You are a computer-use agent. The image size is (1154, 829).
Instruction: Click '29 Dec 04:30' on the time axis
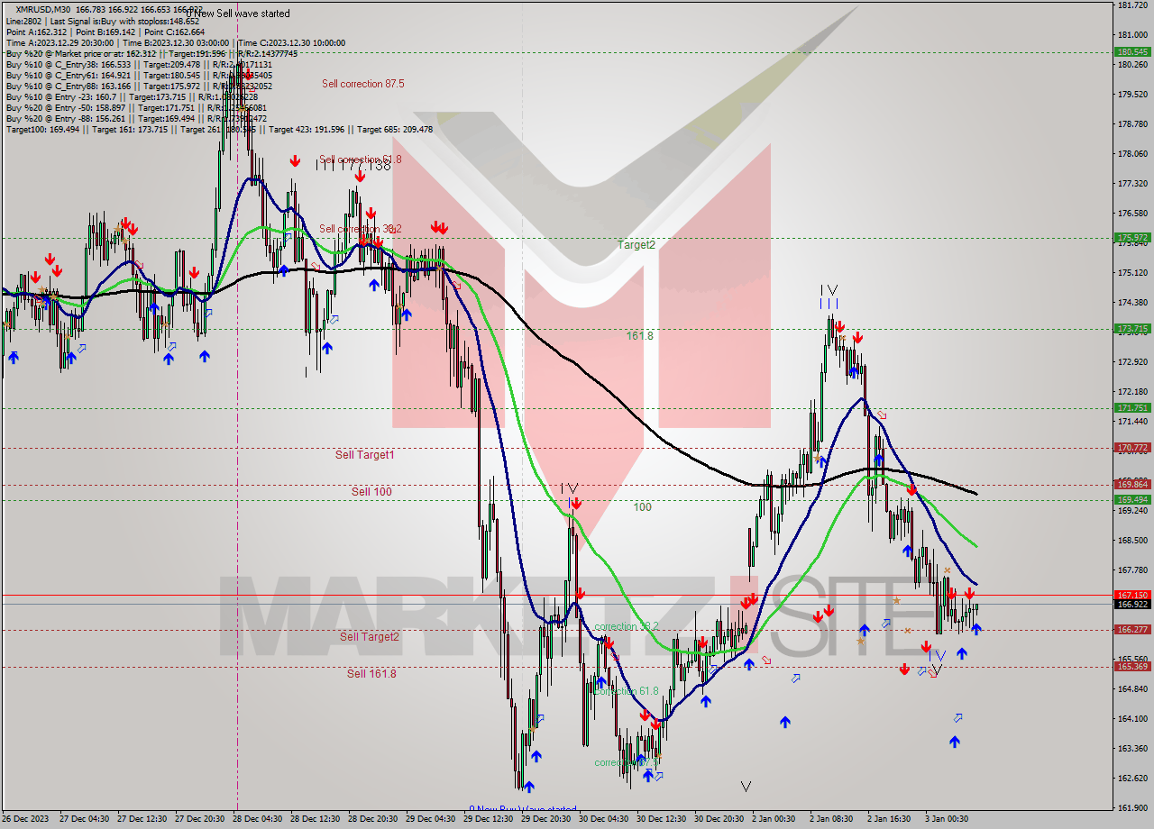(429, 819)
